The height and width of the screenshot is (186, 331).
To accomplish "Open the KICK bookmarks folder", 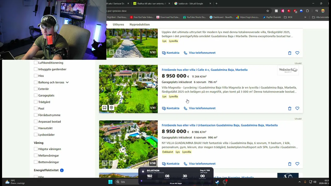I will [x=288, y=17].
